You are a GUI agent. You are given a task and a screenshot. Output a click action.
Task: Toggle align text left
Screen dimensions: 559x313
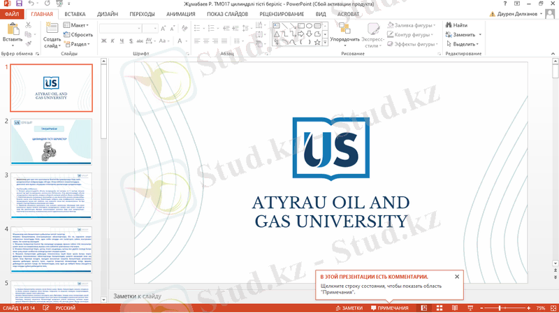(x=197, y=41)
